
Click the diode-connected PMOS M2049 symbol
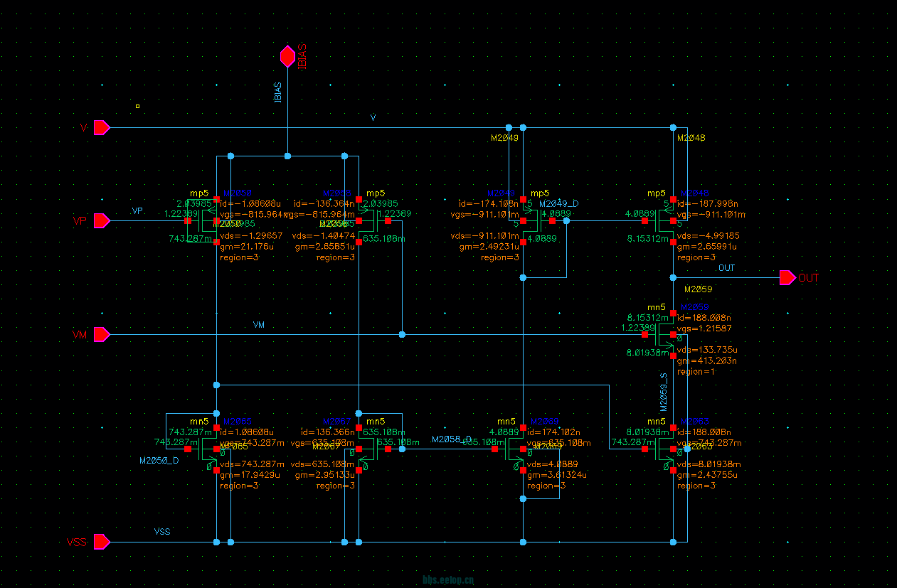coord(530,221)
